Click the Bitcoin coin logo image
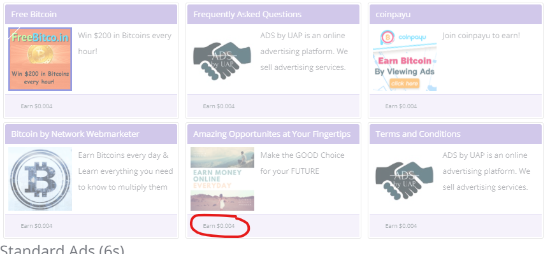This screenshot has width=550, height=254. pos(40,179)
